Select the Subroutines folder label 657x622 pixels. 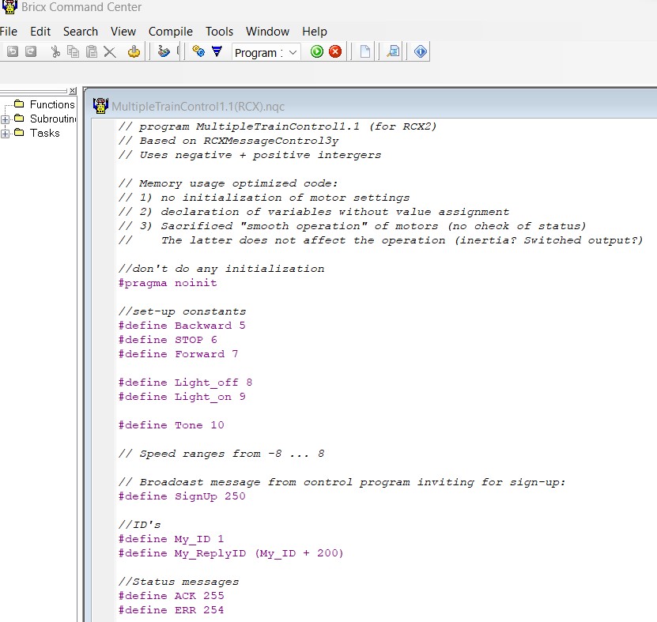click(x=53, y=119)
